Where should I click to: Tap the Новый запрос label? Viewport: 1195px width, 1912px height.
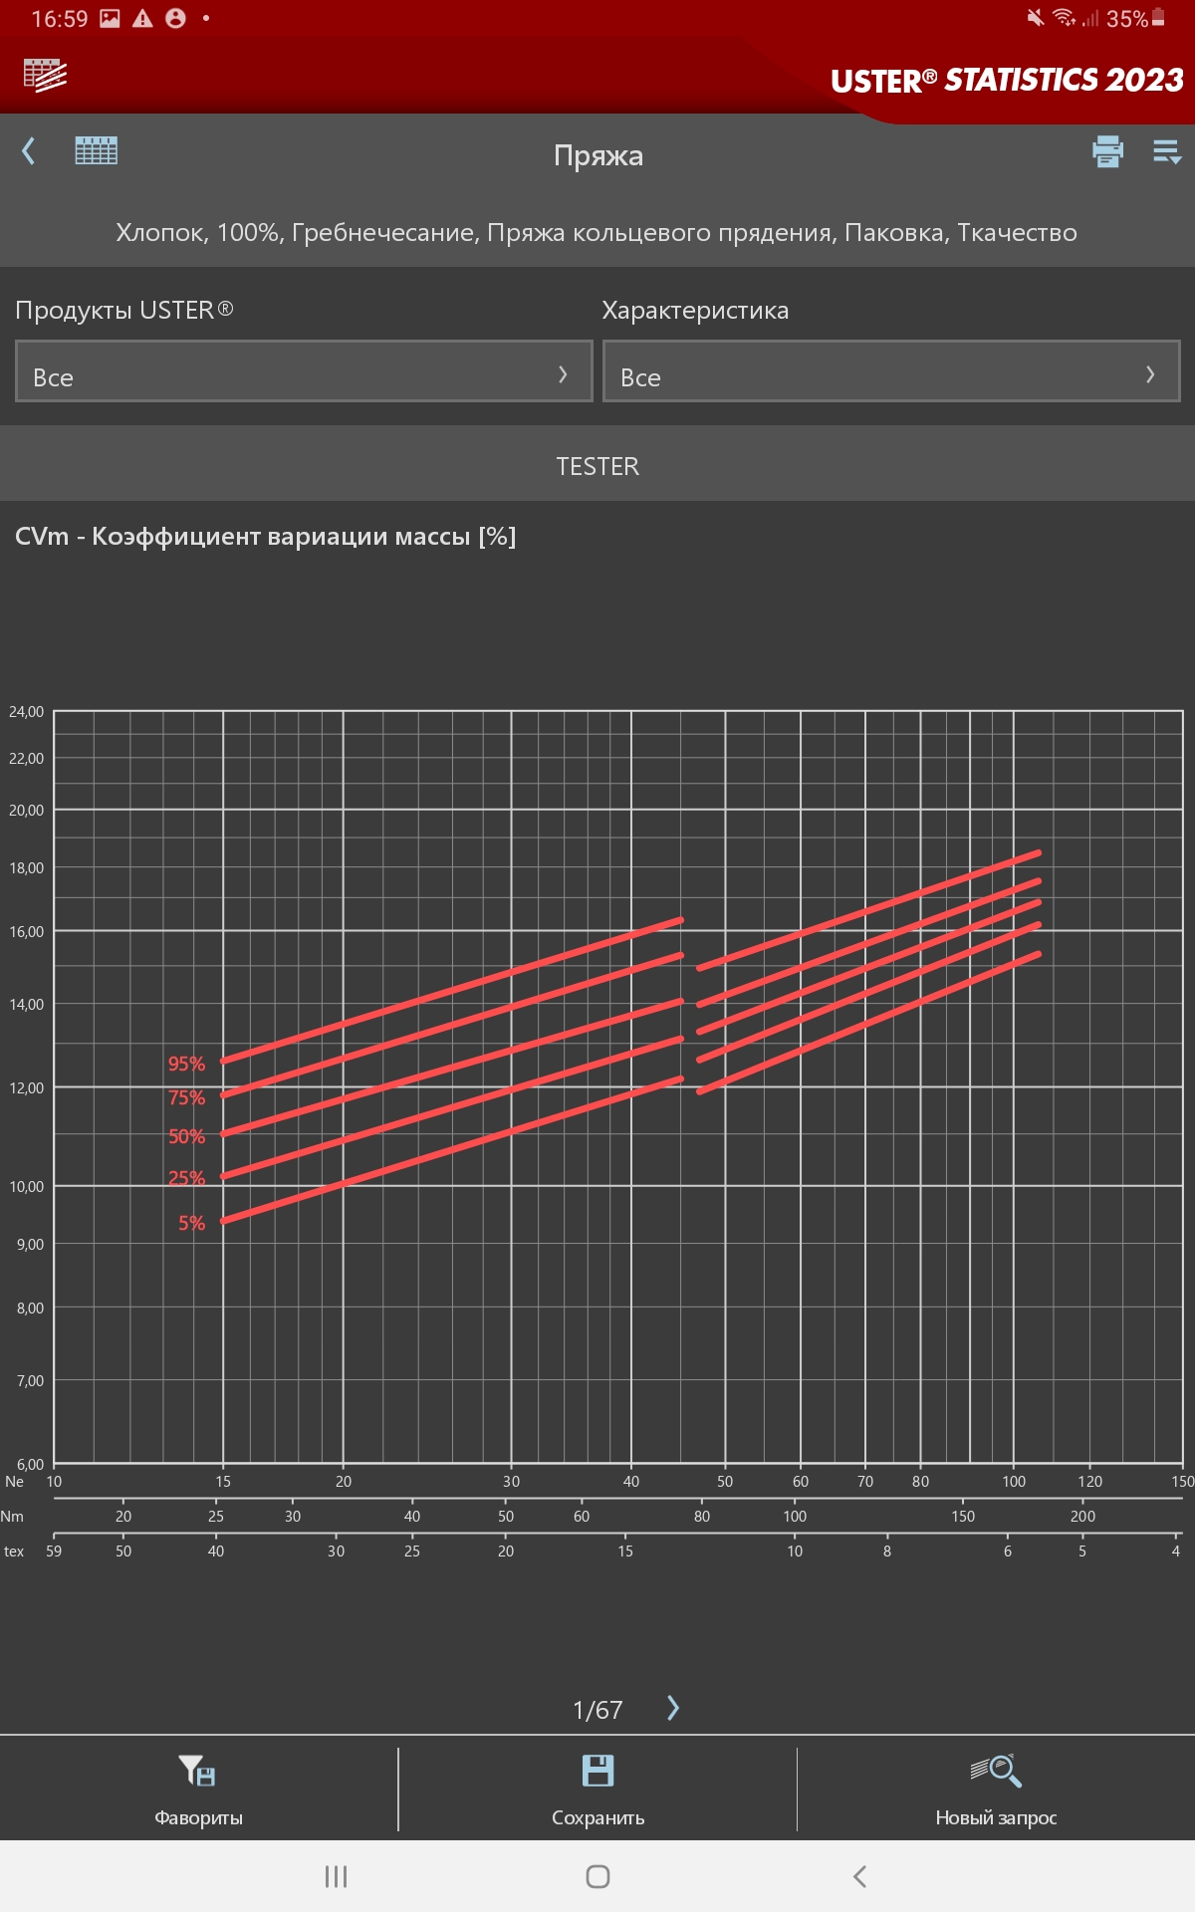click(996, 1817)
